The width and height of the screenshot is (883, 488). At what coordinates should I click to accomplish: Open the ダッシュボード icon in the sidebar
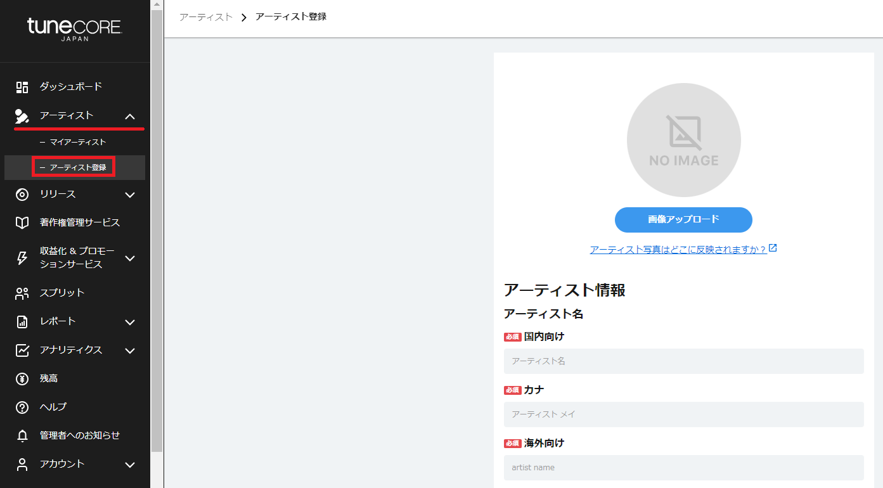pos(22,86)
